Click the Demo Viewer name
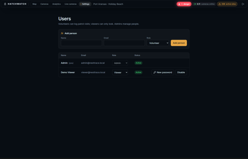Screen dimensions: 248x159 [x=68, y=72]
